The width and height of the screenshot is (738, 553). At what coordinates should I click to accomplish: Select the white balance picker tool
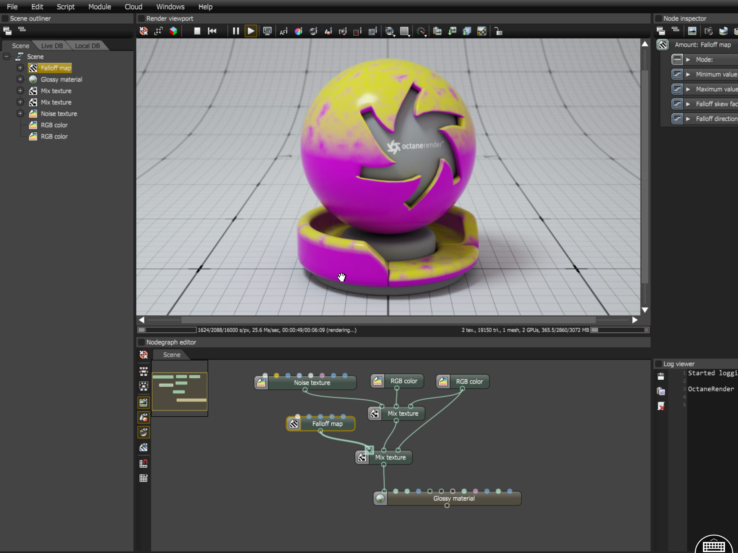298,31
